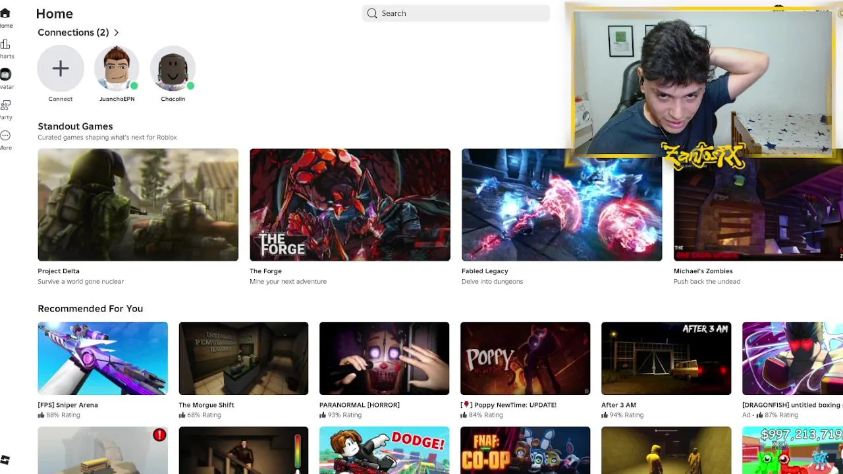The width and height of the screenshot is (843, 474).
Task: Open the $997,213,719 game thumbnail
Action: point(792,450)
